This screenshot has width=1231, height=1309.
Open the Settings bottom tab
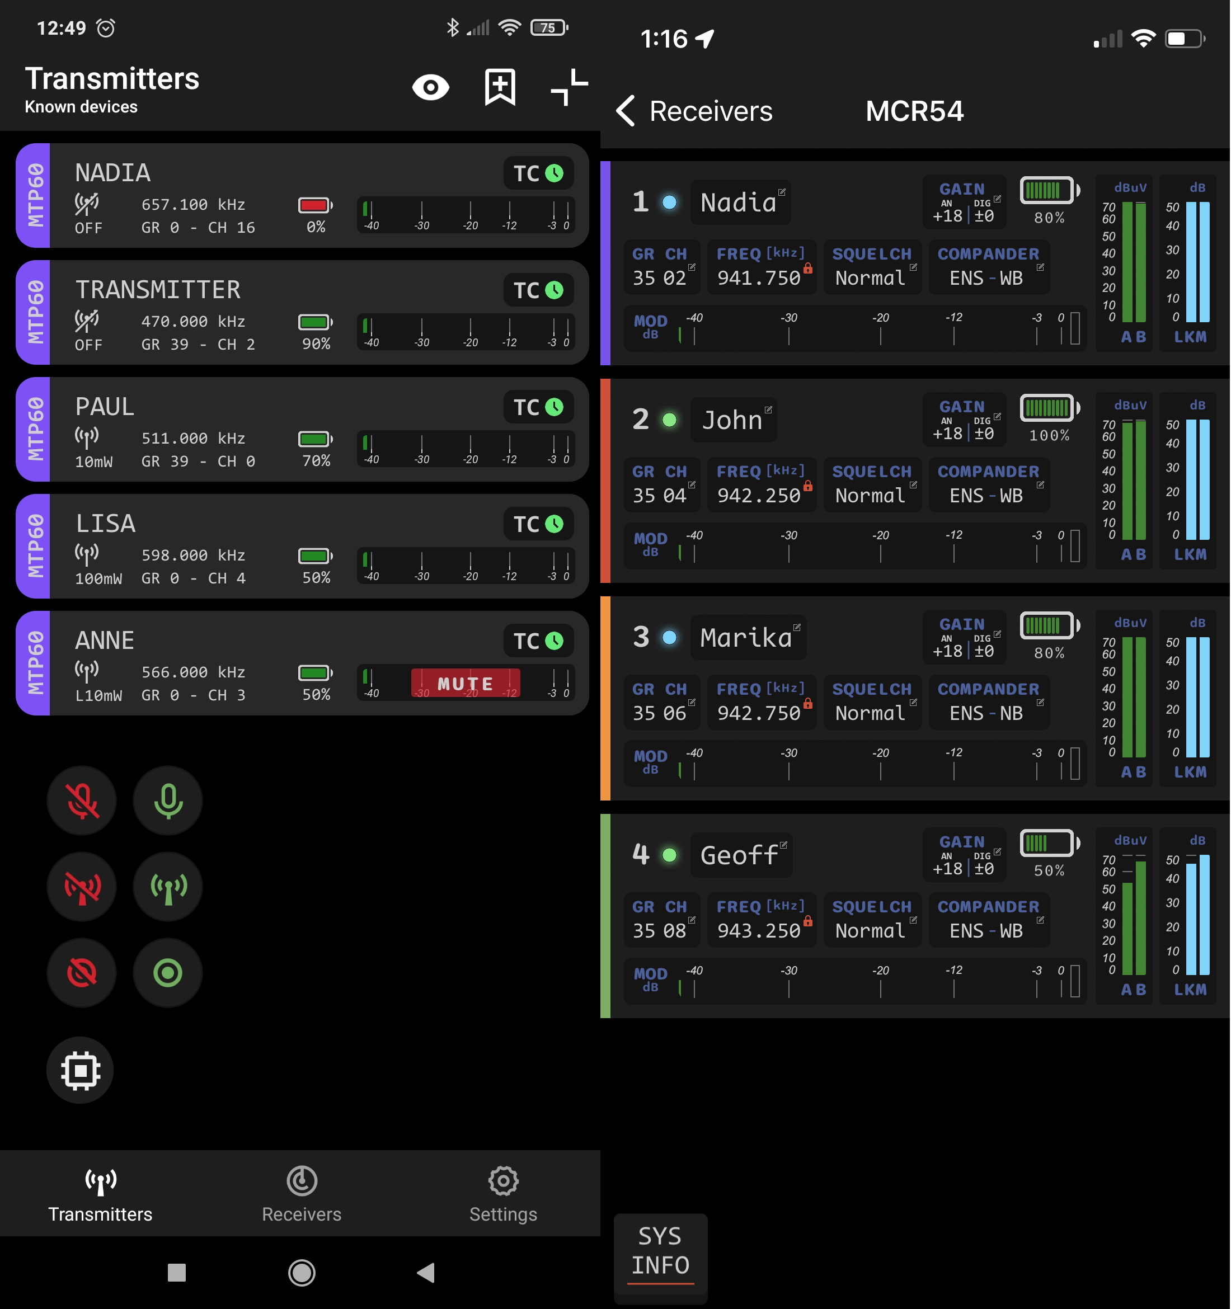[503, 1194]
